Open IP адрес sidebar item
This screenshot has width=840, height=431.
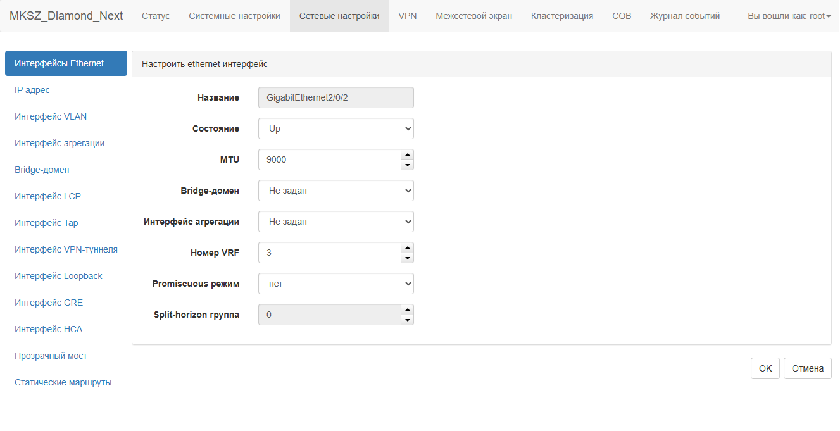[x=66, y=90]
